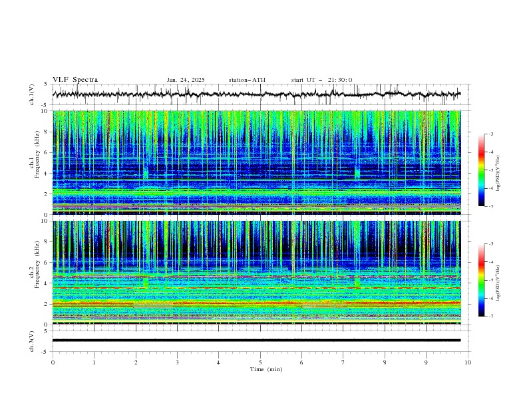Click the "7" tick on the time axis

coord(343,362)
